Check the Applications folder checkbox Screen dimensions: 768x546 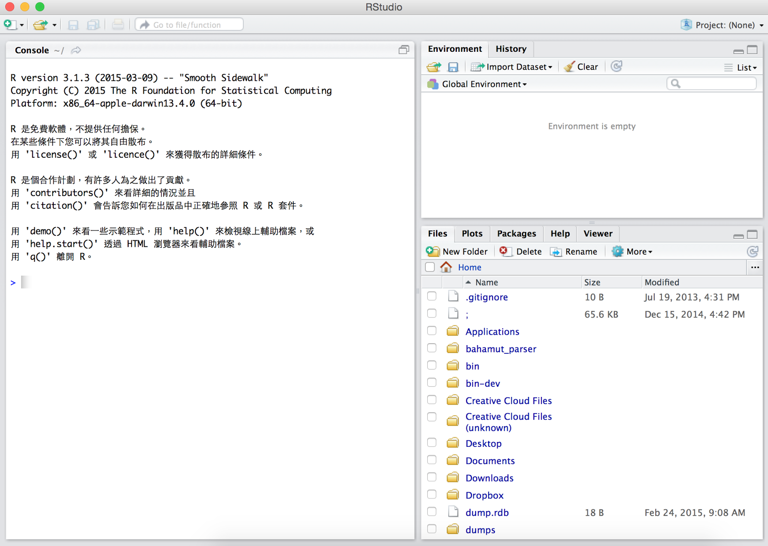432,331
